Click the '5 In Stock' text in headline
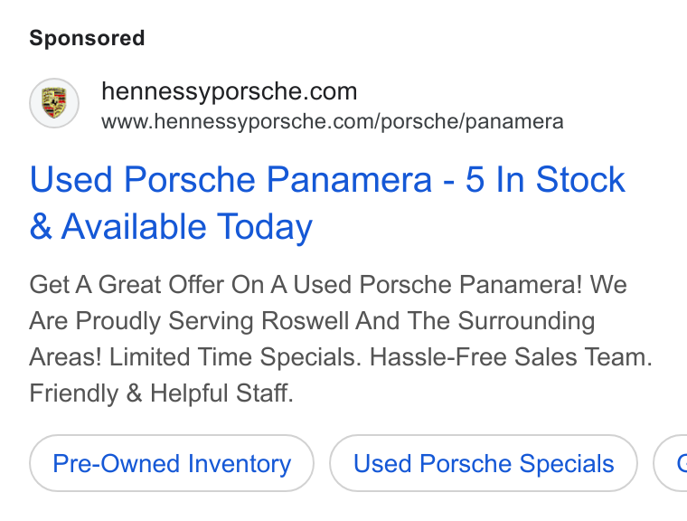 (545, 179)
